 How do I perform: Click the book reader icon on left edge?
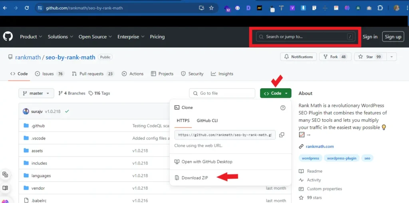pos(5,188)
